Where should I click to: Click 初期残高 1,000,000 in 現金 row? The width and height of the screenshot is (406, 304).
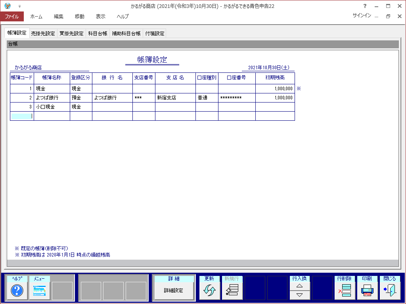pos(275,89)
